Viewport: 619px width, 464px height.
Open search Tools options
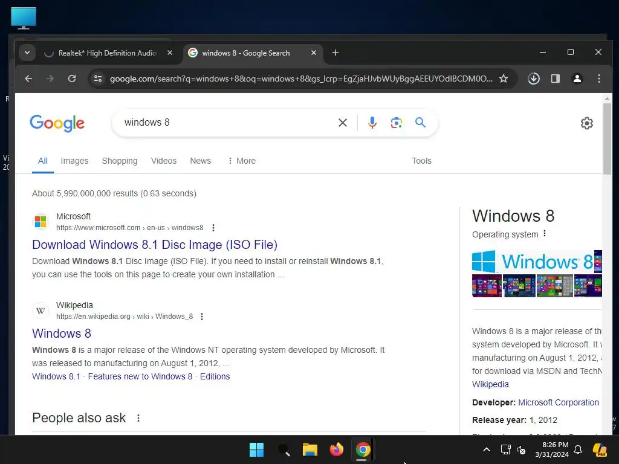pyautogui.click(x=421, y=161)
